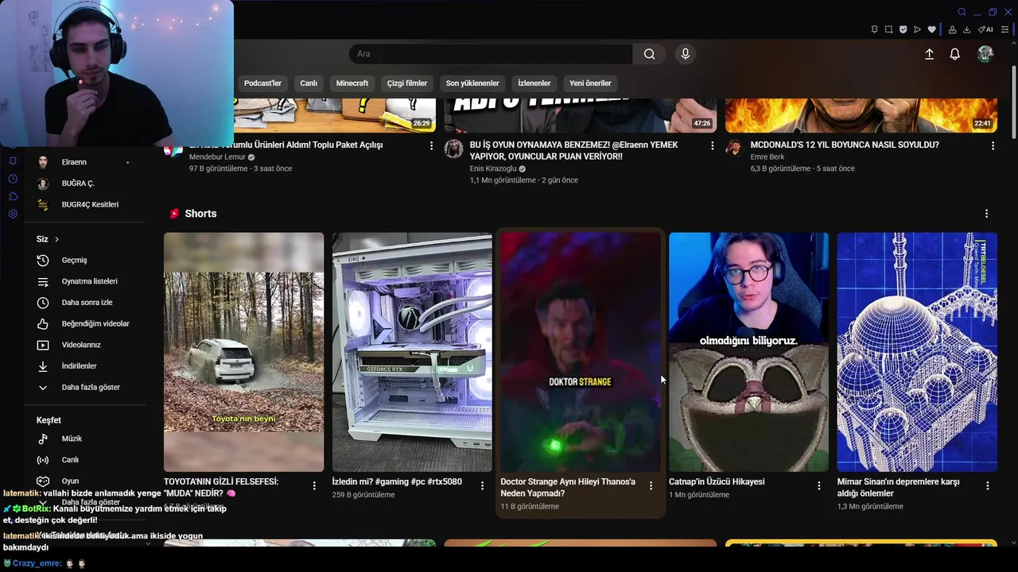This screenshot has height=572, width=1018.
Task: Open options for McDonald's video
Action: (993, 146)
